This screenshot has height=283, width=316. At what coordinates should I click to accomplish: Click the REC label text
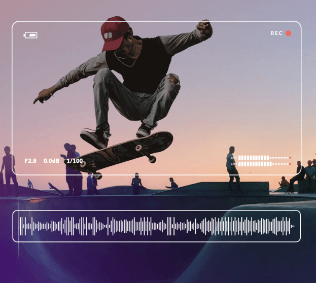pos(276,33)
